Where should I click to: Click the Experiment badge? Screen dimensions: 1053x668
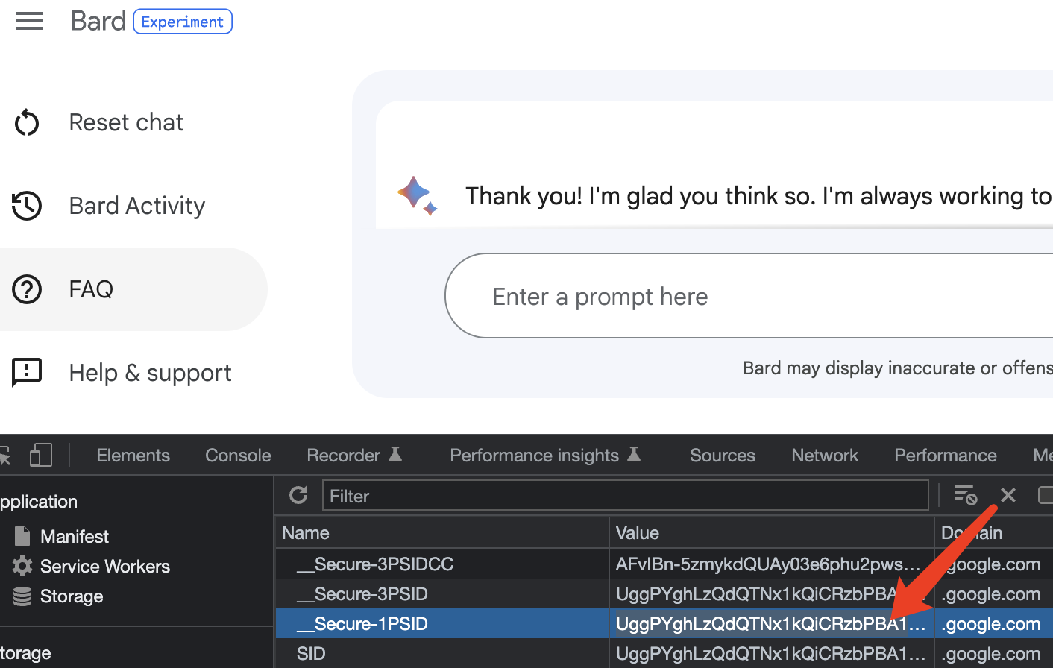click(x=183, y=22)
